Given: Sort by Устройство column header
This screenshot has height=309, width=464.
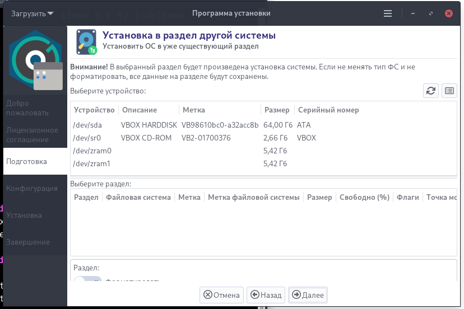Looking at the screenshot, I should (94, 110).
